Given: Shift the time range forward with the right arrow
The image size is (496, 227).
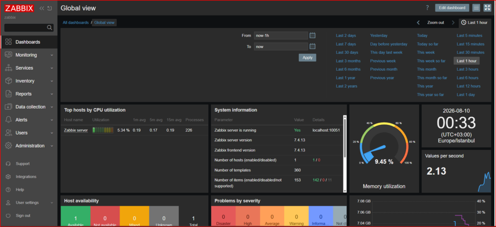Looking at the screenshot, I should tap(453, 22).
